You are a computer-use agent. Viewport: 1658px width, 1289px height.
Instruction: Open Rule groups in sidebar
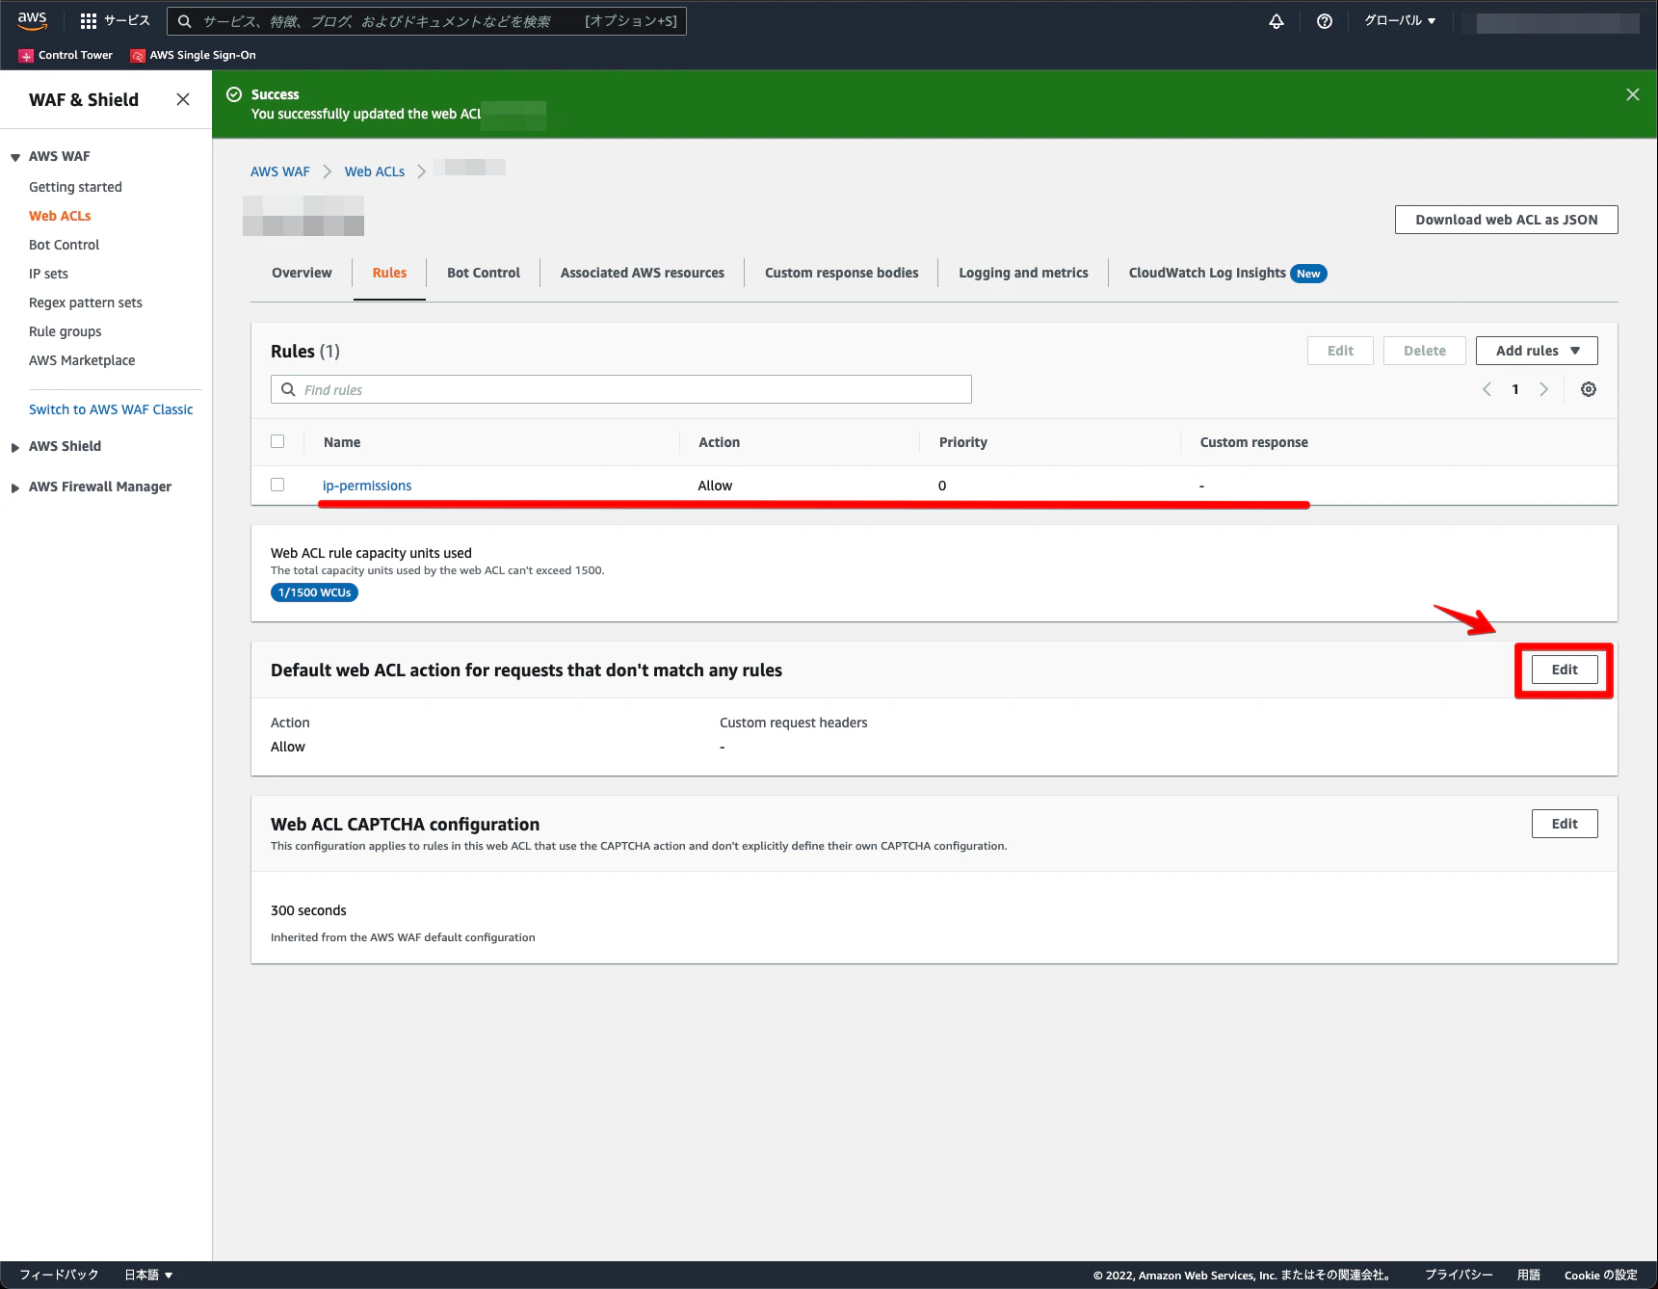pyautogui.click(x=66, y=331)
